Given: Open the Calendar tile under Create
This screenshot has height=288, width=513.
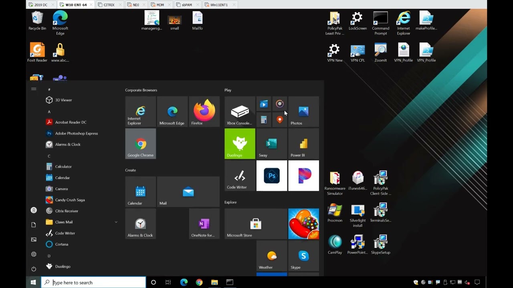Looking at the screenshot, I should [140, 192].
